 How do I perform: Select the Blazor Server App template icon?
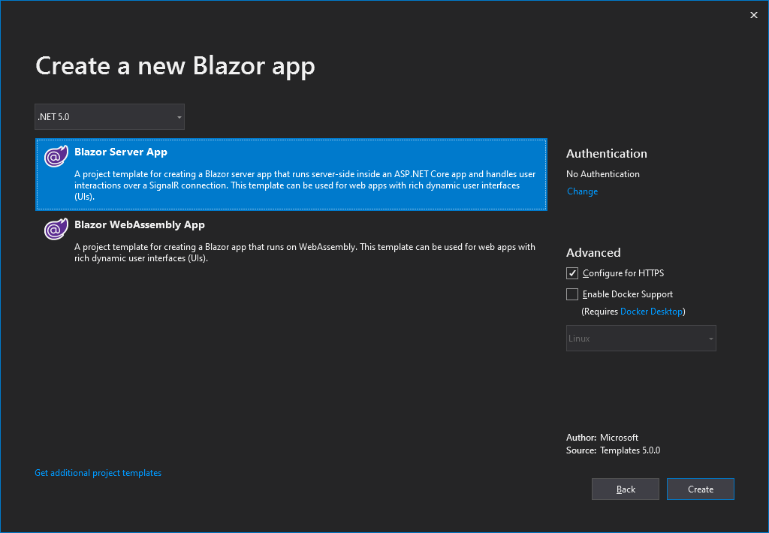point(56,156)
